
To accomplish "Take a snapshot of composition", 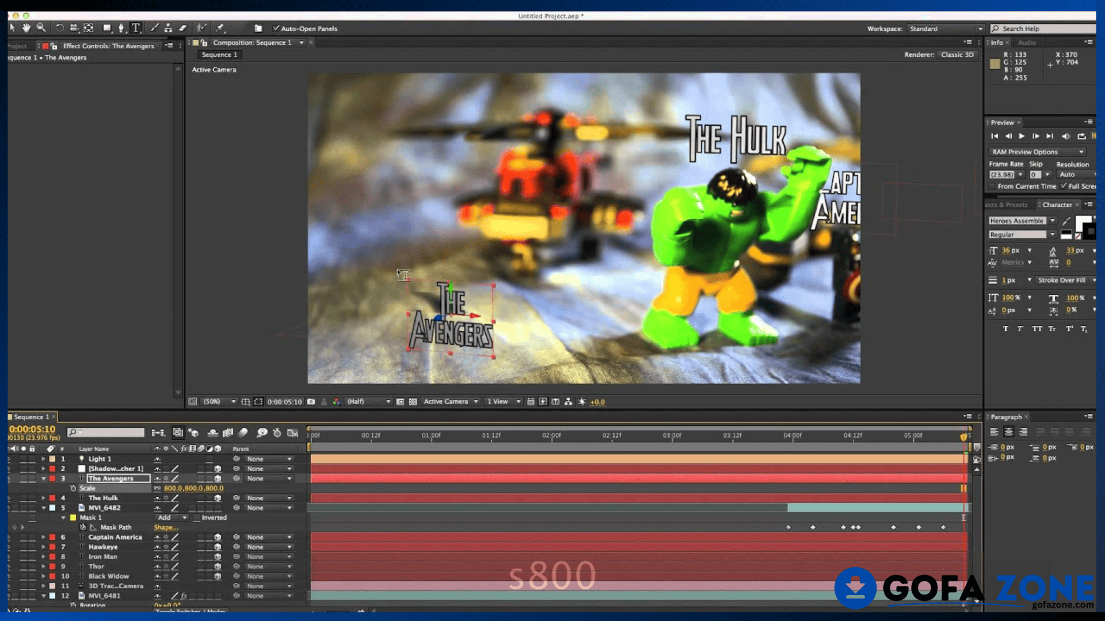I will pyautogui.click(x=311, y=402).
